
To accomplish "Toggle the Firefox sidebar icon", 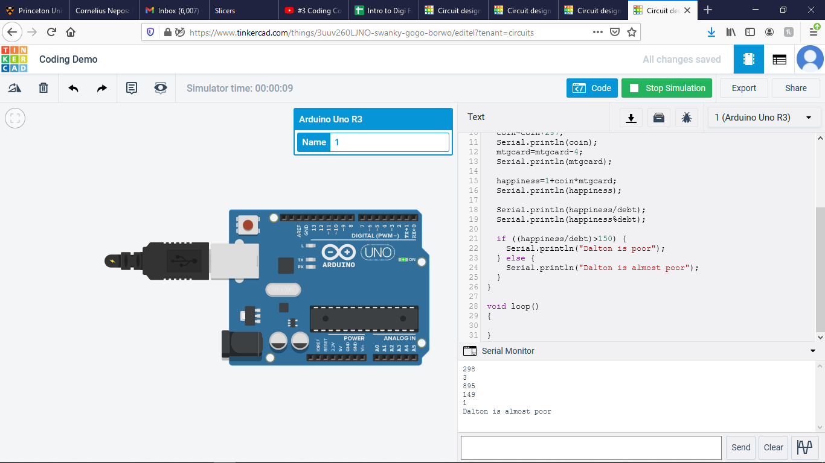I will [750, 33].
